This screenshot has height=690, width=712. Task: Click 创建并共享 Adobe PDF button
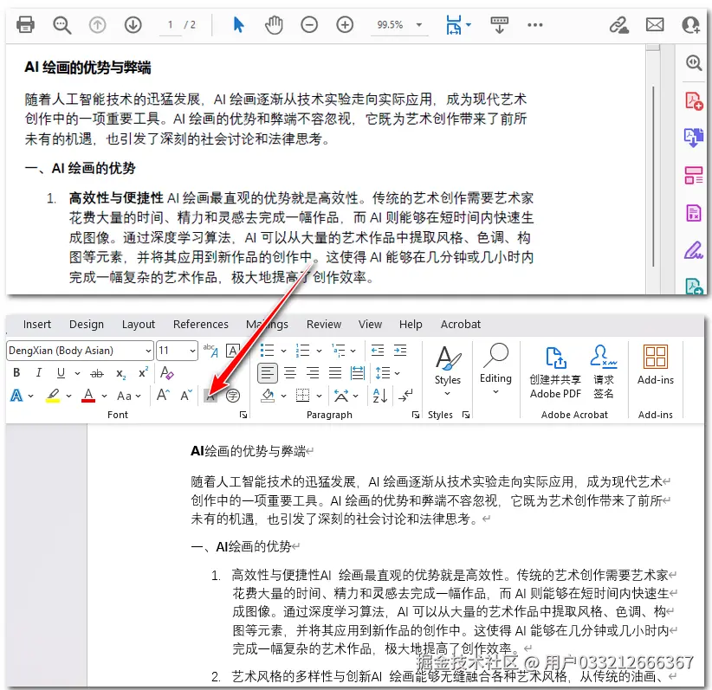tap(555, 371)
